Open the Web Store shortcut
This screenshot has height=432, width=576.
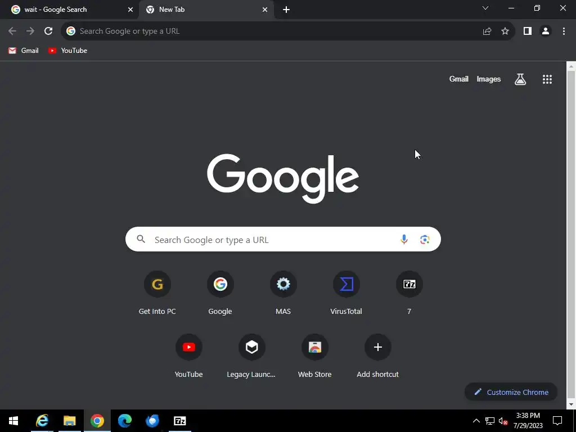pyautogui.click(x=315, y=356)
